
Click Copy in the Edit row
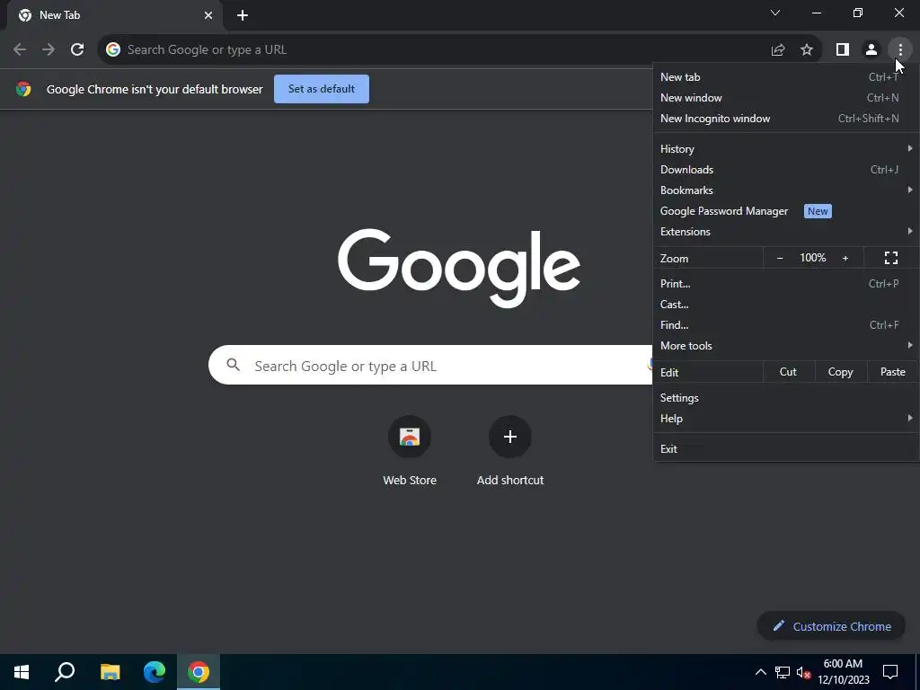[x=840, y=372]
